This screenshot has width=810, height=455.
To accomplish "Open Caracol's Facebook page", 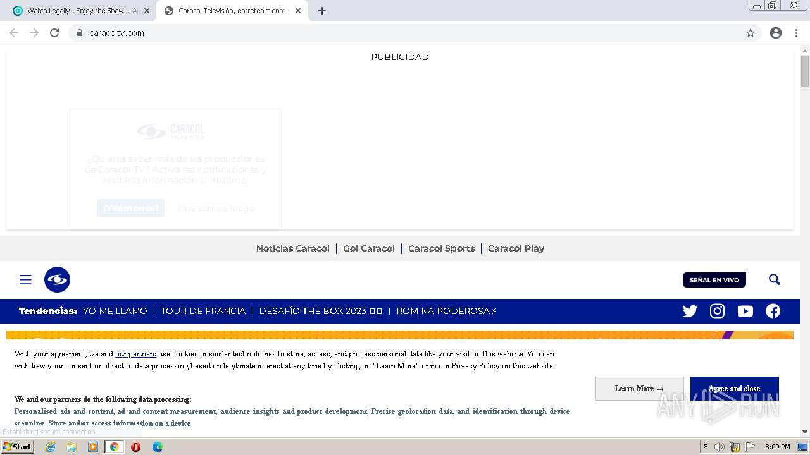I will click(x=773, y=311).
